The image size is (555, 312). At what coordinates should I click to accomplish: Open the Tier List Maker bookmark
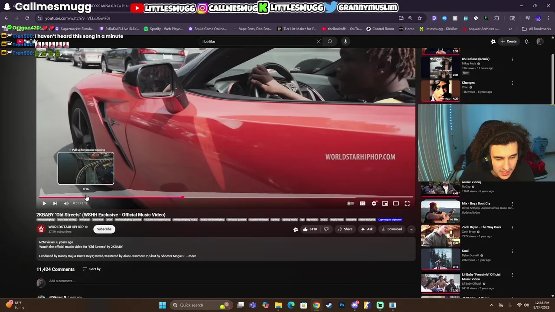point(297,29)
